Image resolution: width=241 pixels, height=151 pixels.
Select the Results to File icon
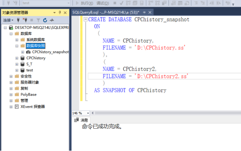pos(187,3)
